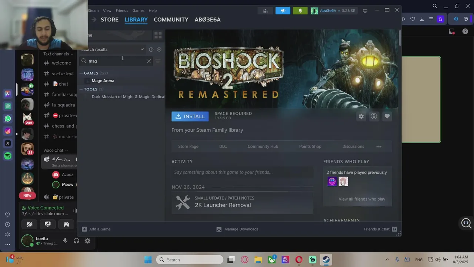Open Manage Downloads

click(x=237, y=229)
